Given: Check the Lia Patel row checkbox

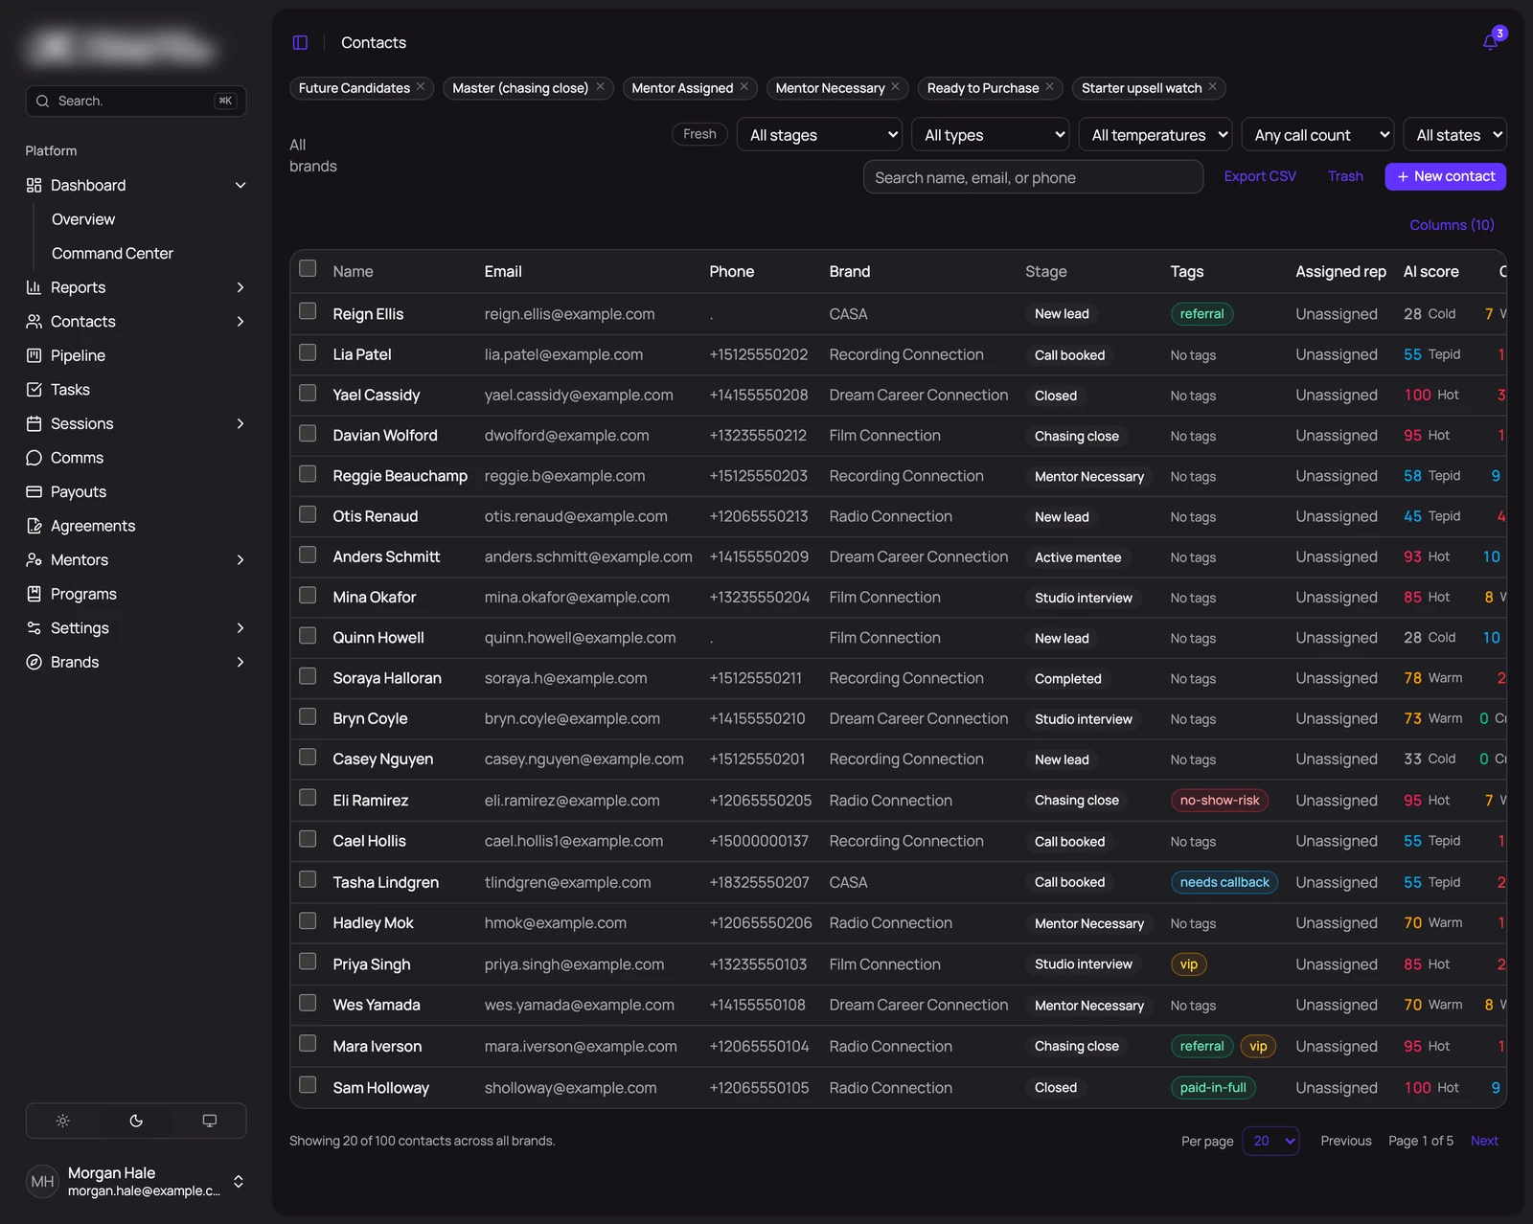Looking at the screenshot, I should [308, 352].
